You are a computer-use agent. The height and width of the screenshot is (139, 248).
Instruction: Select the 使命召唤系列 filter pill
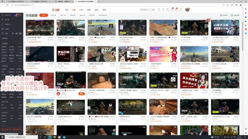[103, 15]
